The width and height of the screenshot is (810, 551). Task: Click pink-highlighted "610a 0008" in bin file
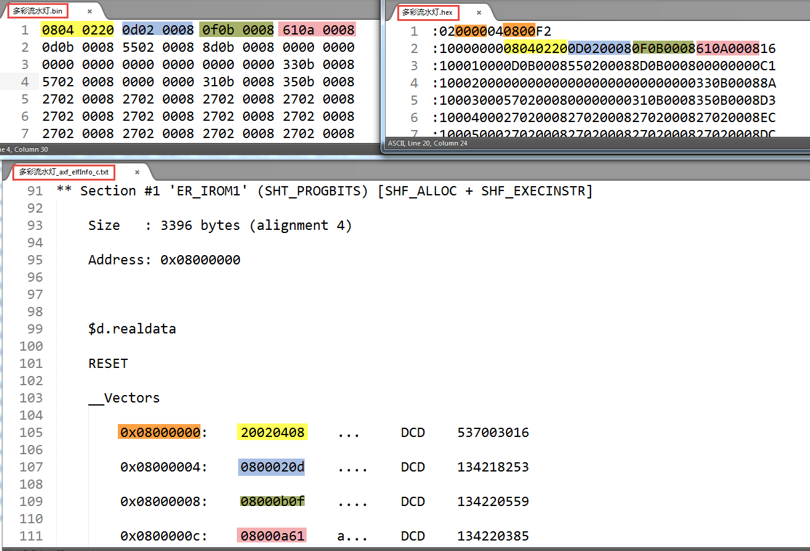(316, 30)
